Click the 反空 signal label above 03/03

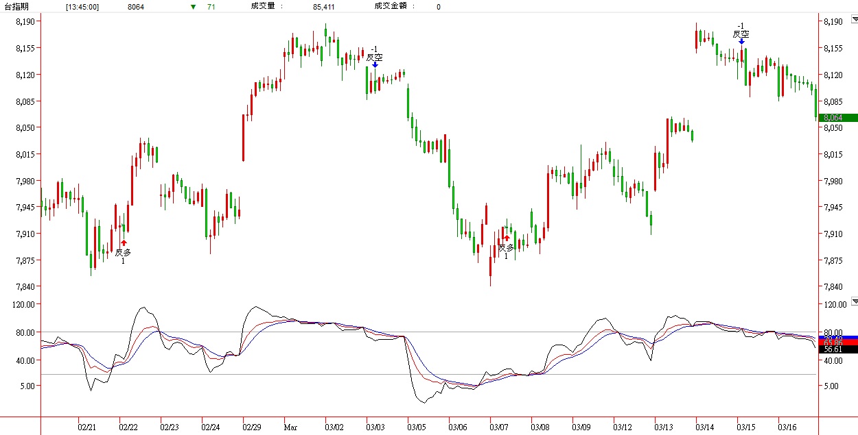pyautogui.click(x=374, y=57)
